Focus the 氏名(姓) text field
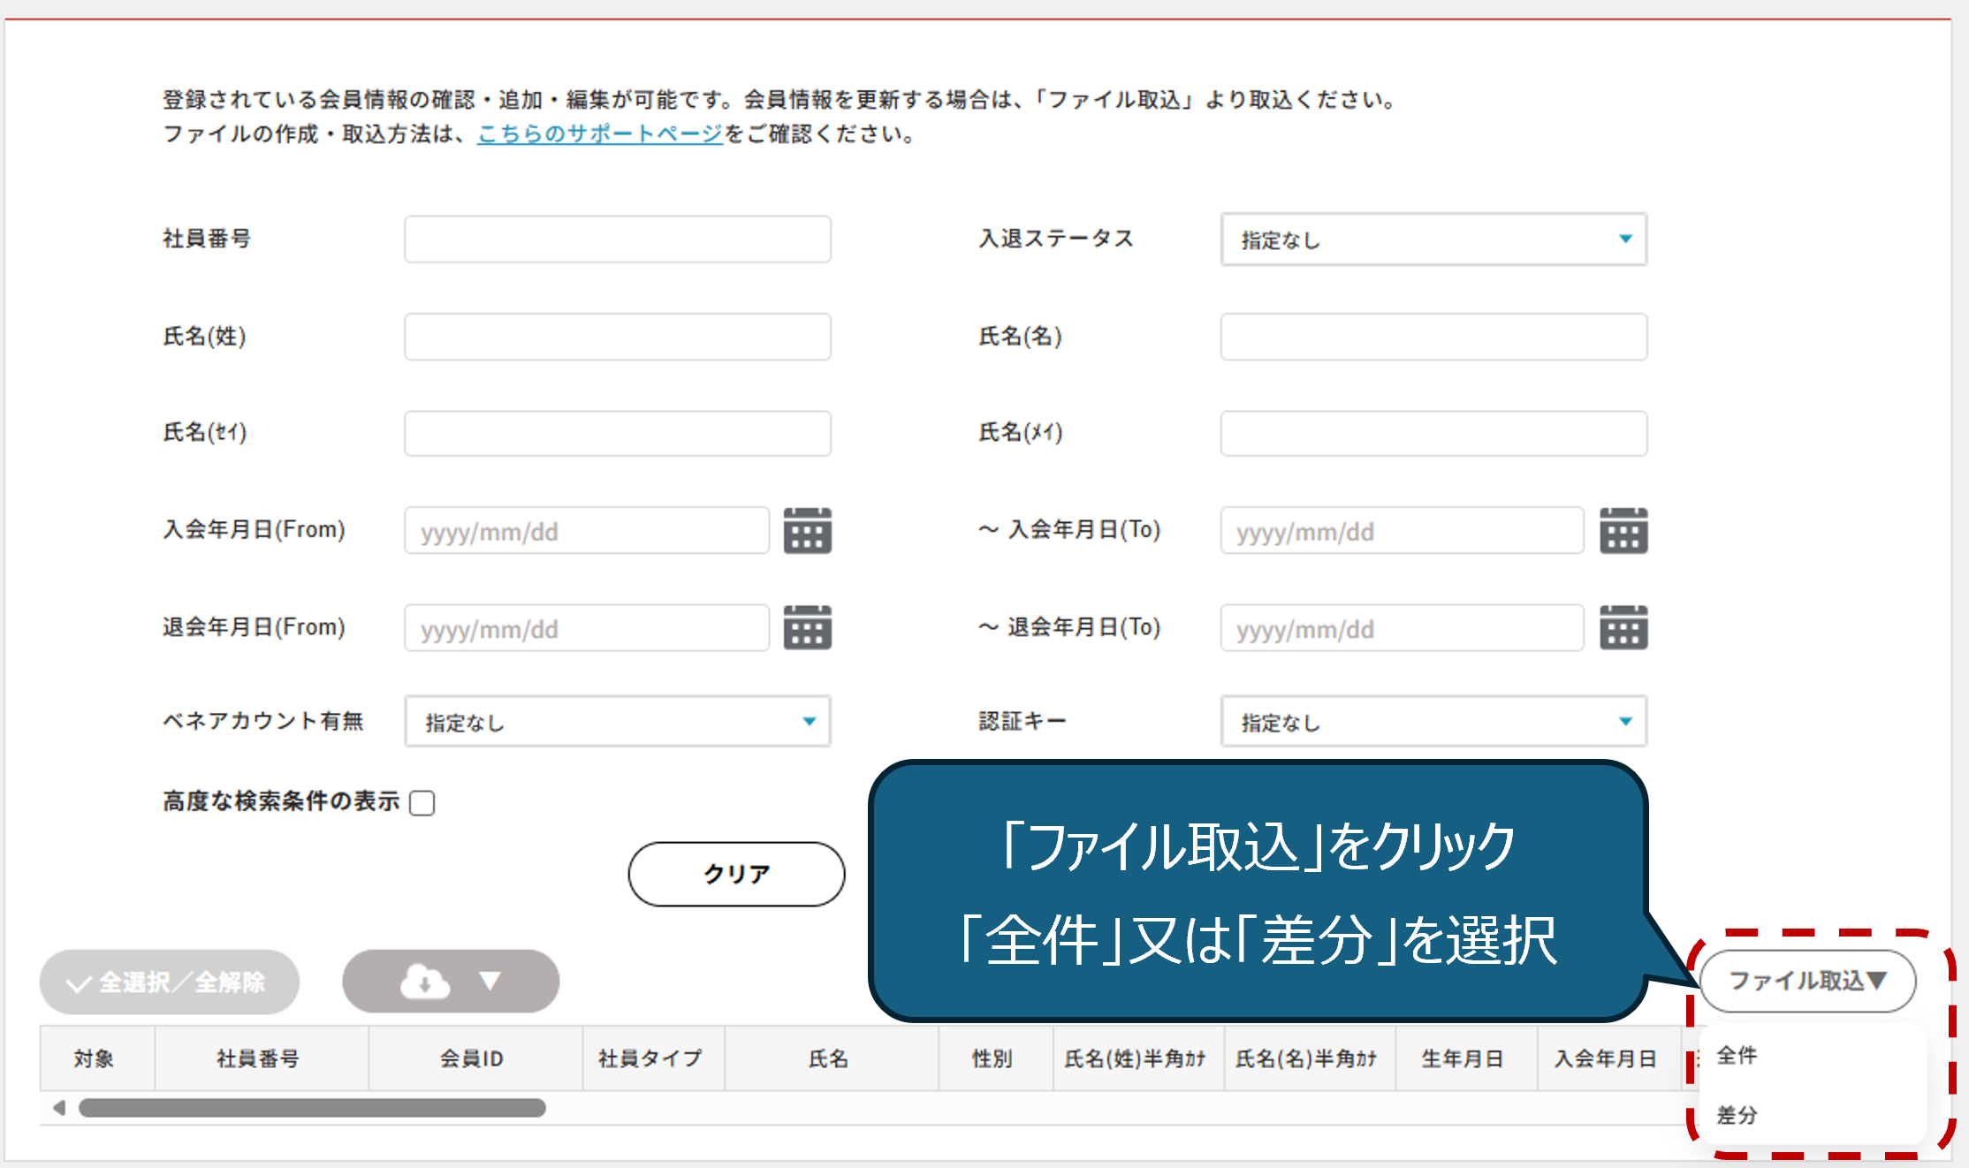 (x=617, y=337)
